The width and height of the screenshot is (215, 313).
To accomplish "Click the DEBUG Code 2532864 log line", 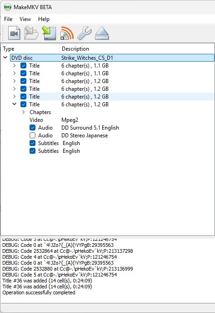I will [68, 251].
